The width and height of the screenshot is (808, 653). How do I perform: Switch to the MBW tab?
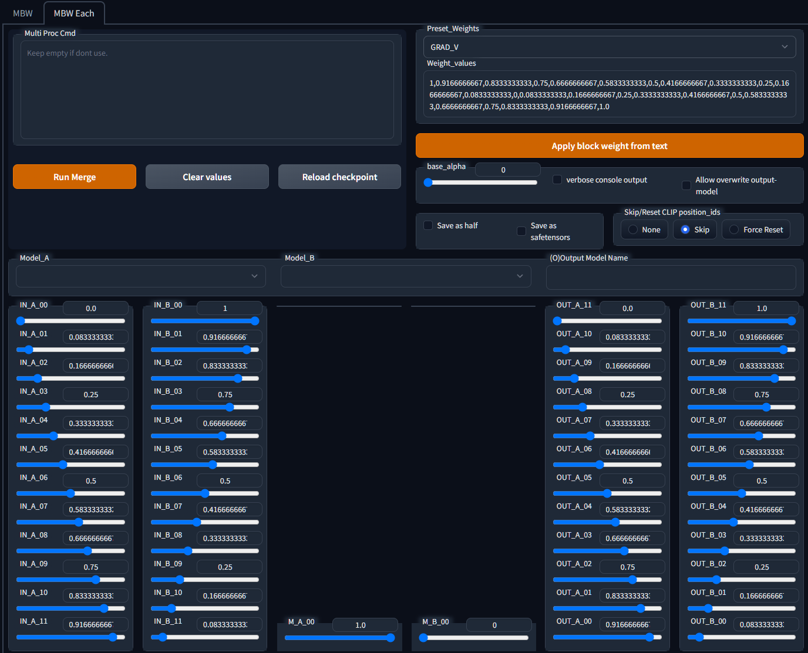pyautogui.click(x=23, y=13)
